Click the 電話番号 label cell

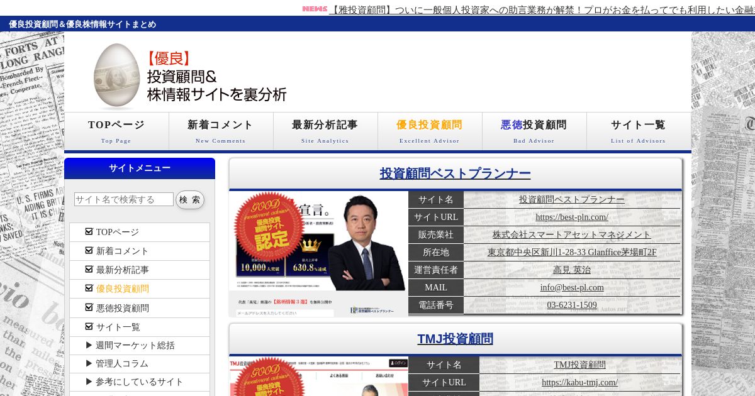[436, 305]
